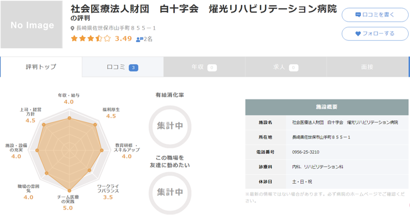Click the star rating icons
The image size is (410, 215).
click(x=91, y=39)
